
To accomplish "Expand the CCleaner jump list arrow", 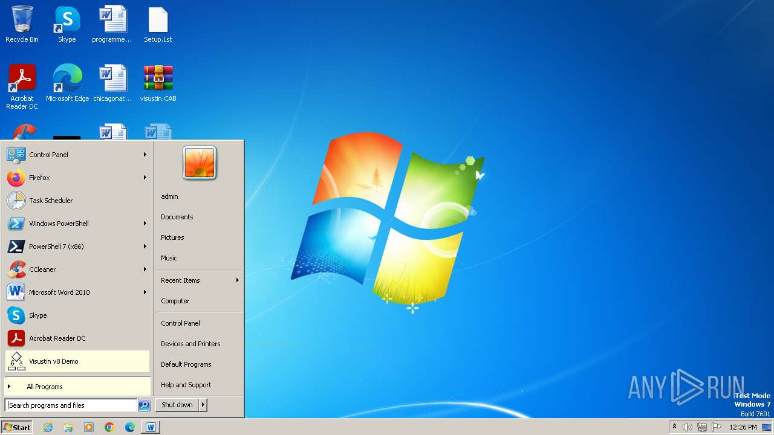I will click(145, 269).
